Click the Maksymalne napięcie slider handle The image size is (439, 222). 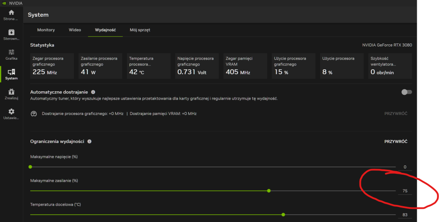click(x=30, y=167)
